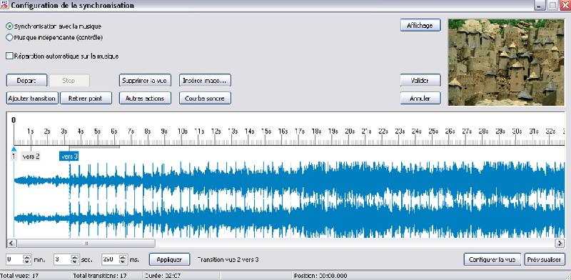This screenshot has height=280, width=571.
Task: Click the 30s mark on the ruler
Action: (517, 131)
